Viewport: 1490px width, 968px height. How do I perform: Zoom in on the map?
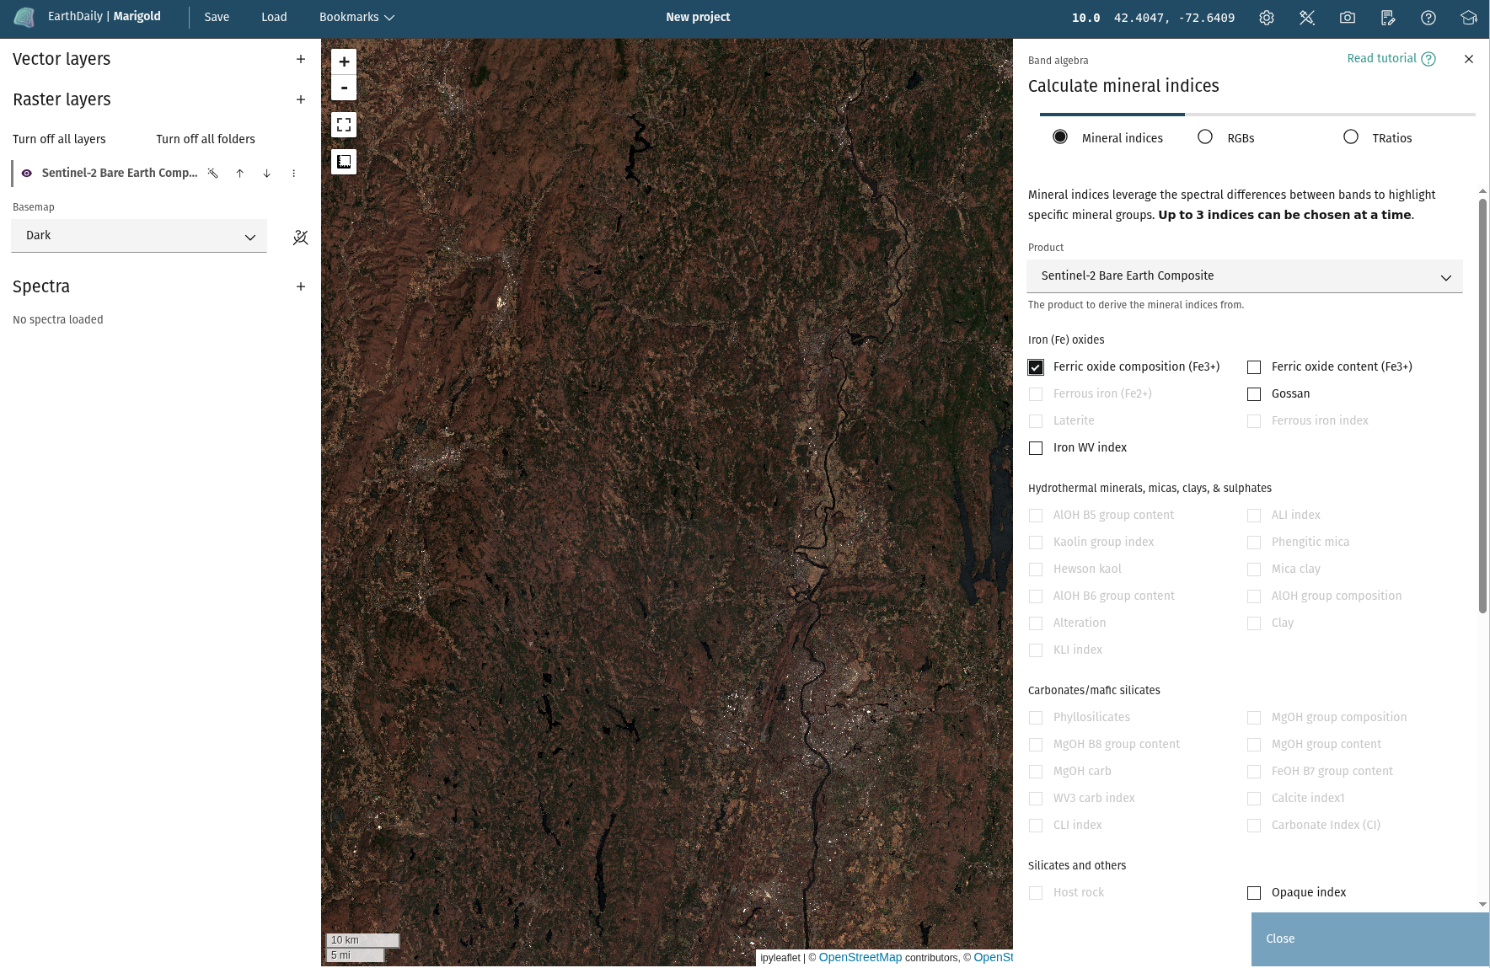tap(344, 62)
